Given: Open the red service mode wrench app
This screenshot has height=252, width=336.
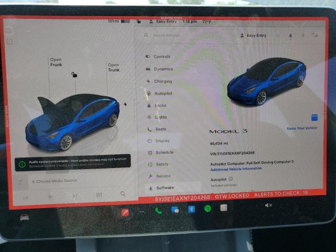Looking at the screenshot, I should 125,213.
